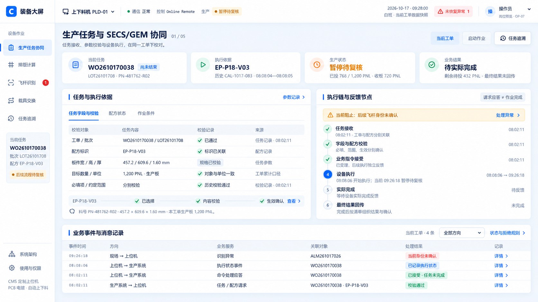Open 系统架构 hierarchy icon
Viewport: 538px width, 302px height.
click(12, 254)
